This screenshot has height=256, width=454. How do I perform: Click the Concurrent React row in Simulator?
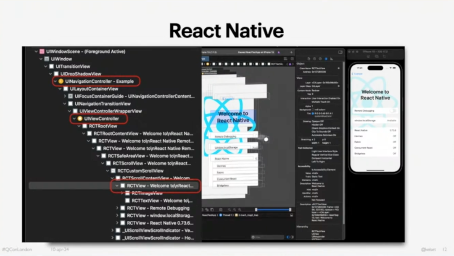click(x=375, y=148)
